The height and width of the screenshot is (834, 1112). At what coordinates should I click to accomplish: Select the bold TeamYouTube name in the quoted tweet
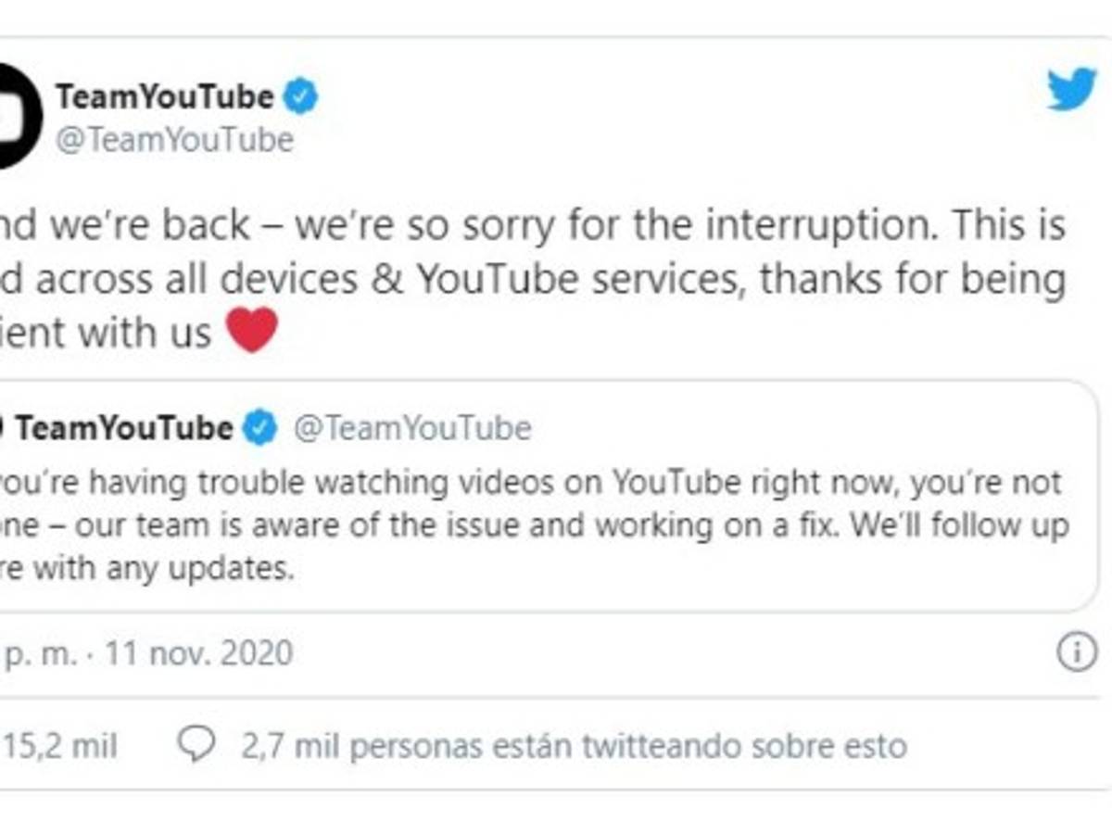click(124, 428)
